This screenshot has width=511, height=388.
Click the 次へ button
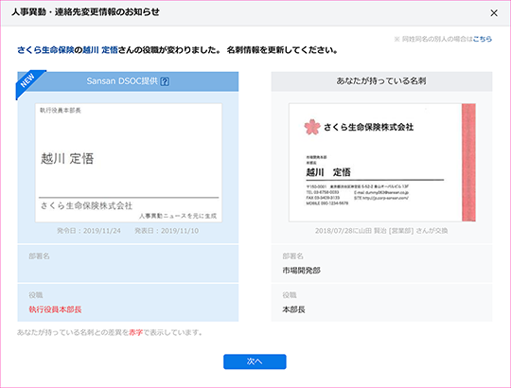(x=255, y=362)
